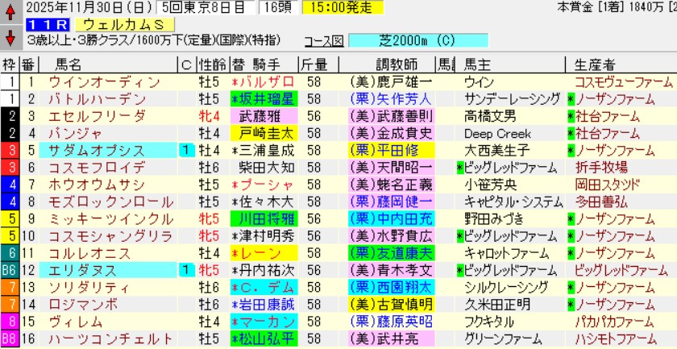Click the pink frame badge B8 for ハーツコンチェルト
The image size is (677, 349).
[x=10, y=339]
